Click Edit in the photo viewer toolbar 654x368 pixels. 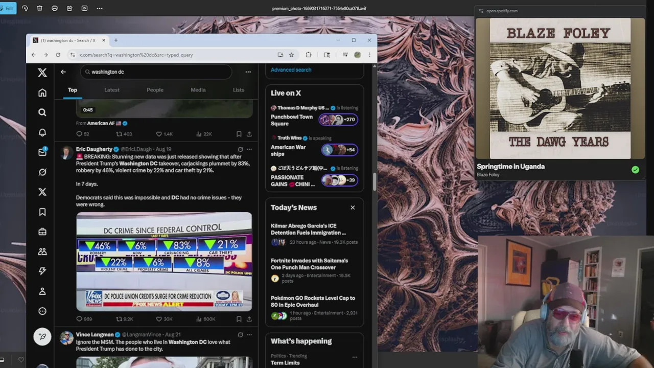(8, 8)
